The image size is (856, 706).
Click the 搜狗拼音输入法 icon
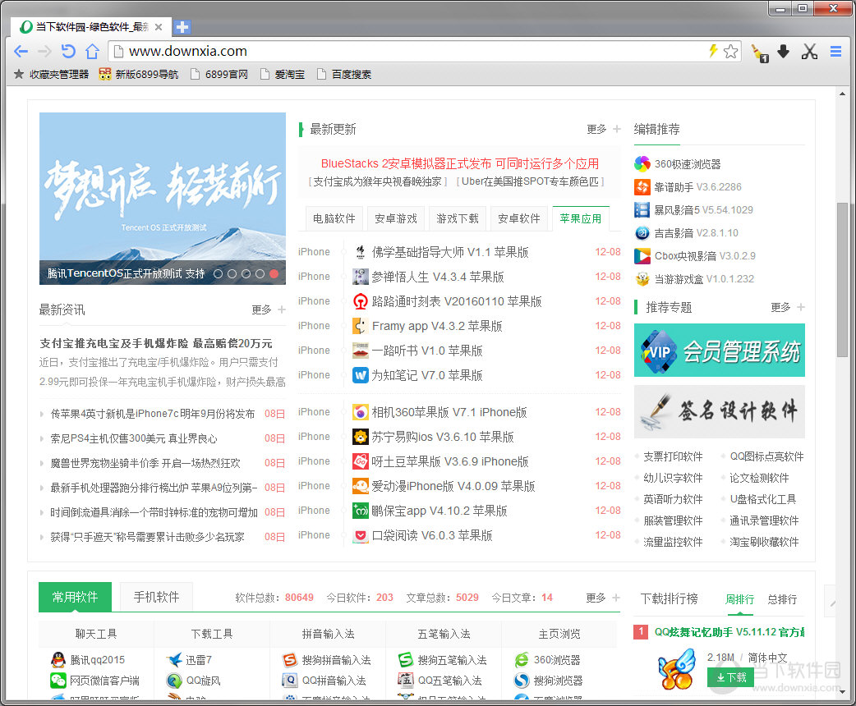coord(290,660)
